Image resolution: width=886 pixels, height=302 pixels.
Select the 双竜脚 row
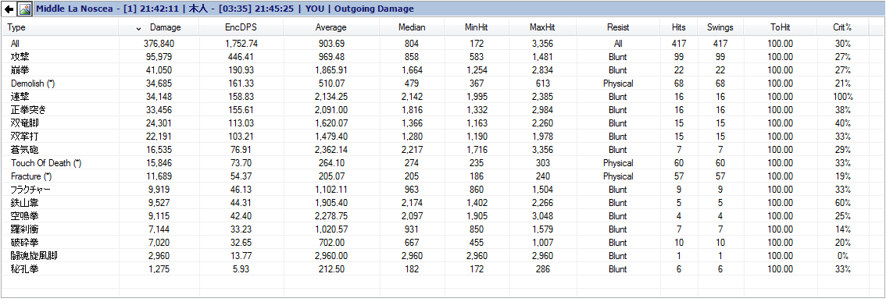point(443,123)
